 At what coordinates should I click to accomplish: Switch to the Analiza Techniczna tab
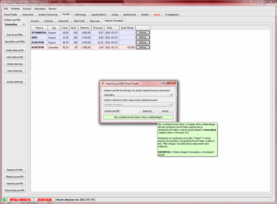48,15
